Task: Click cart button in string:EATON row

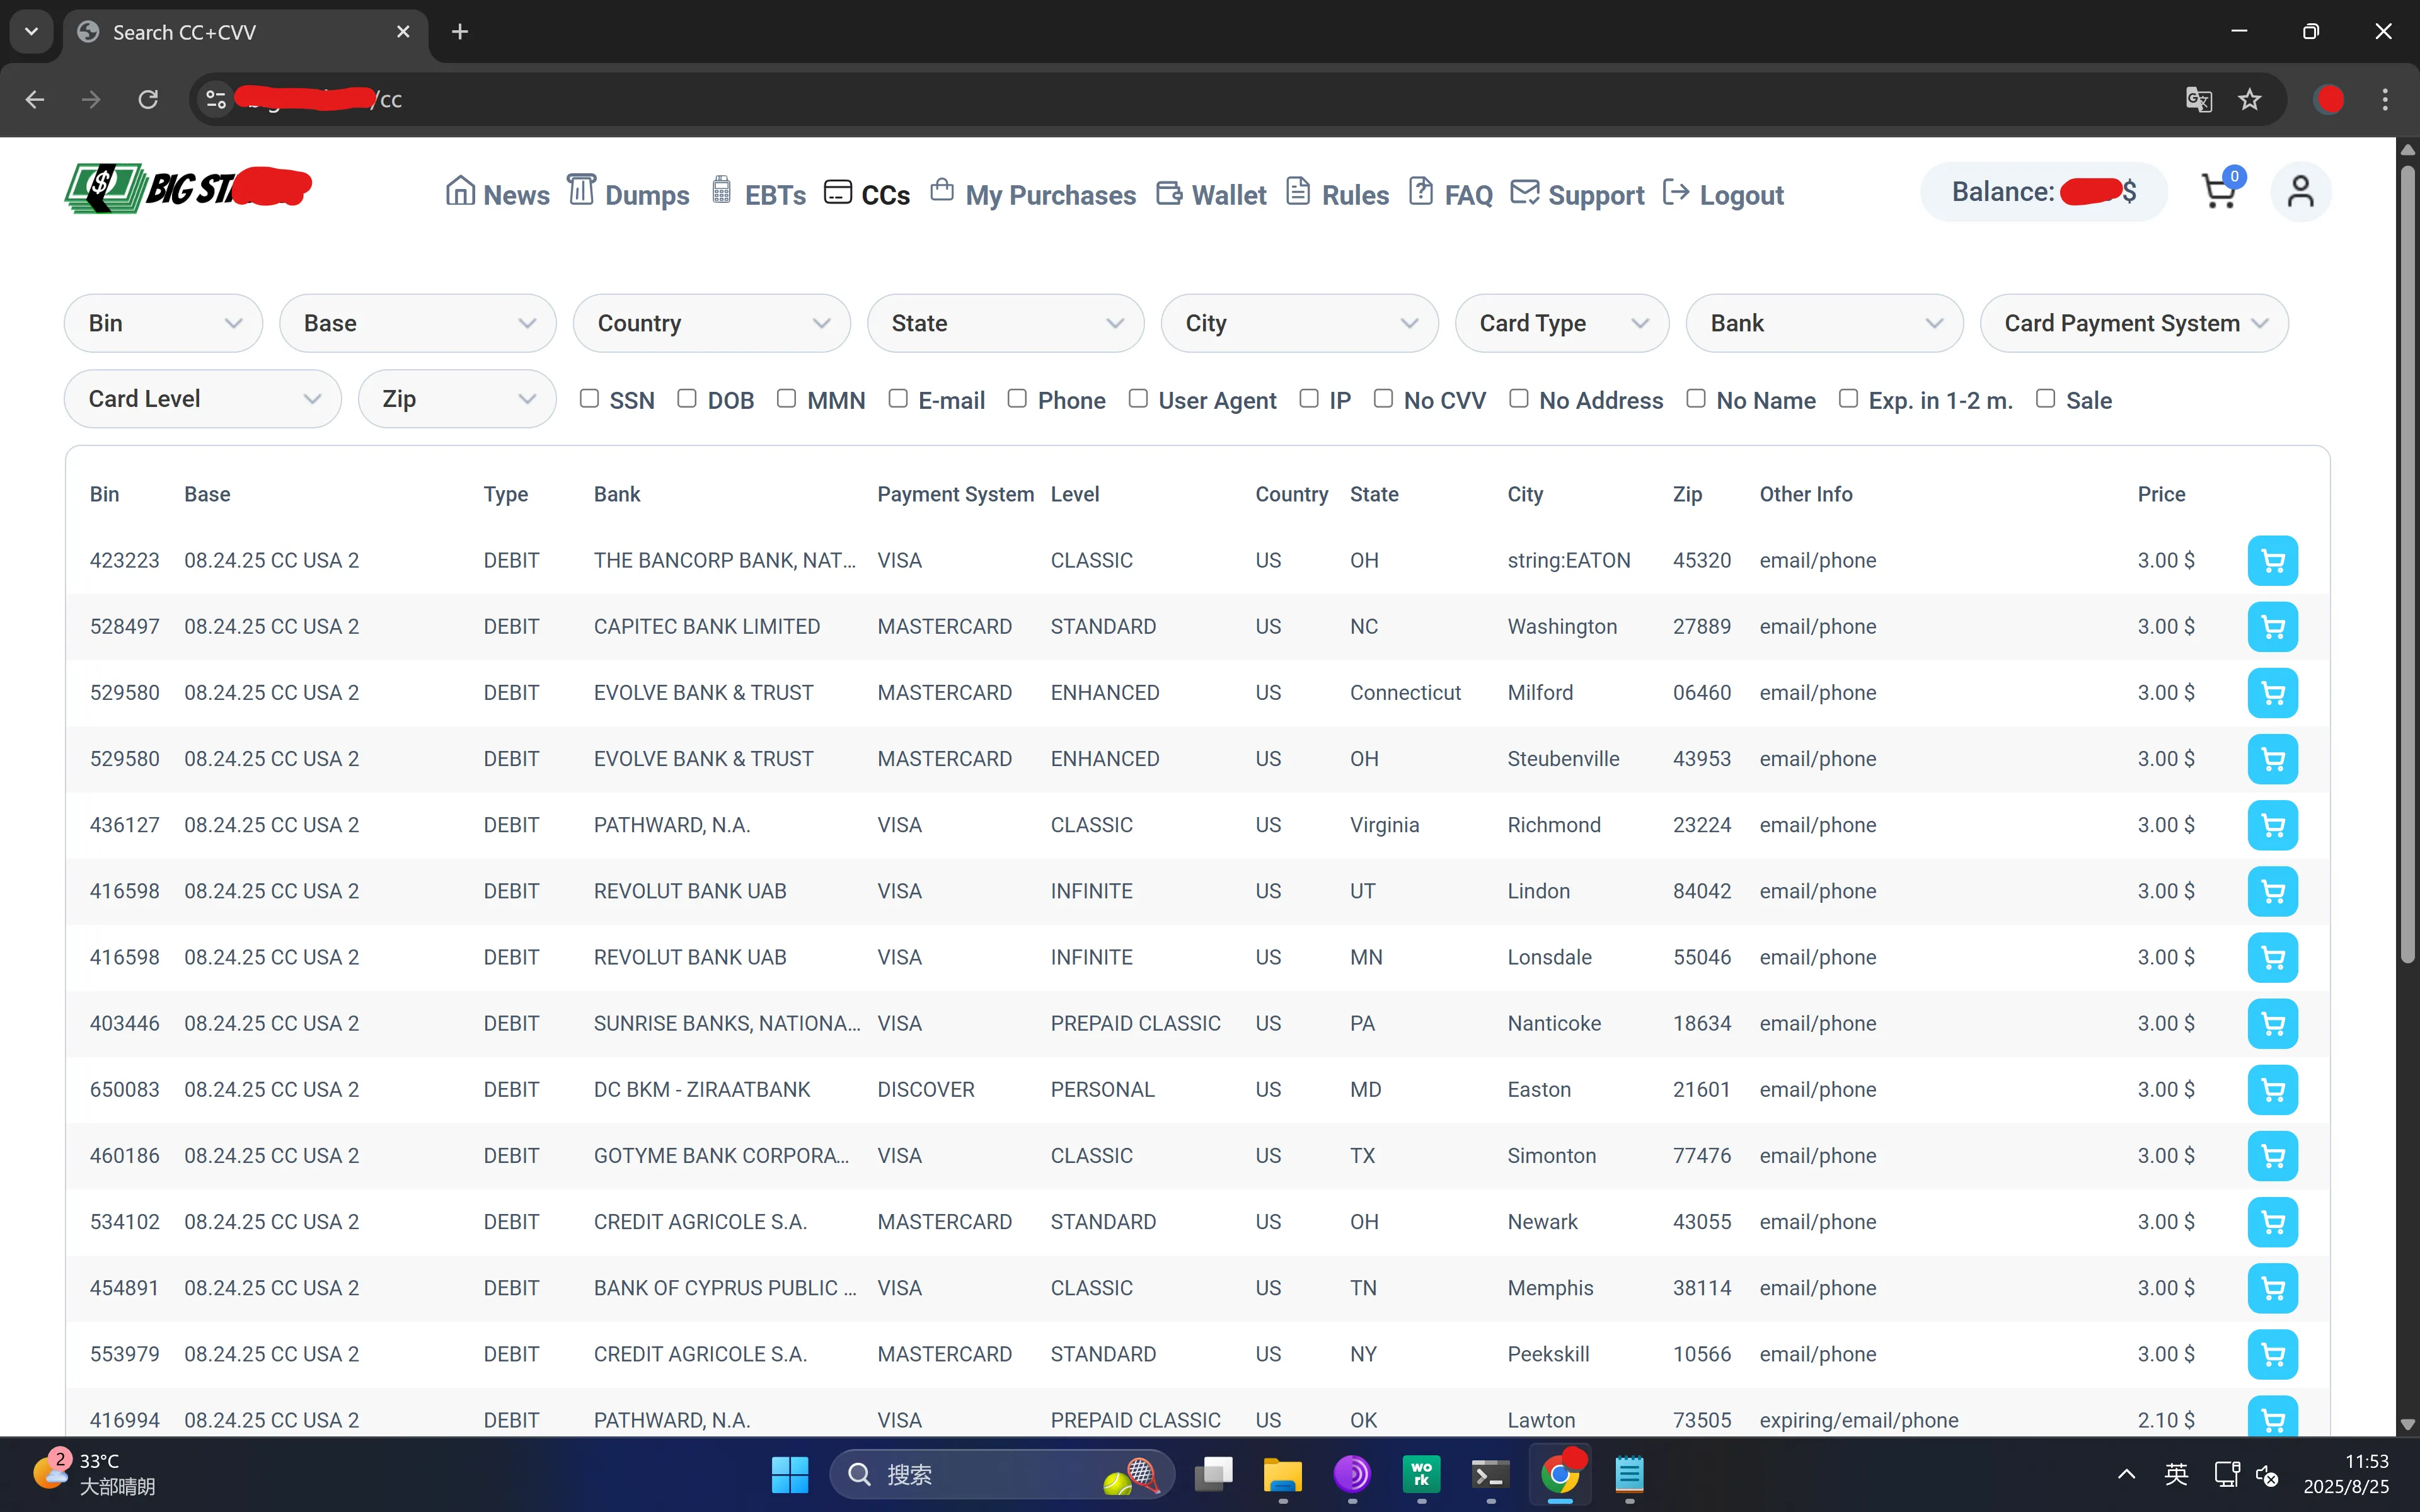Action: tap(2272, 561)
